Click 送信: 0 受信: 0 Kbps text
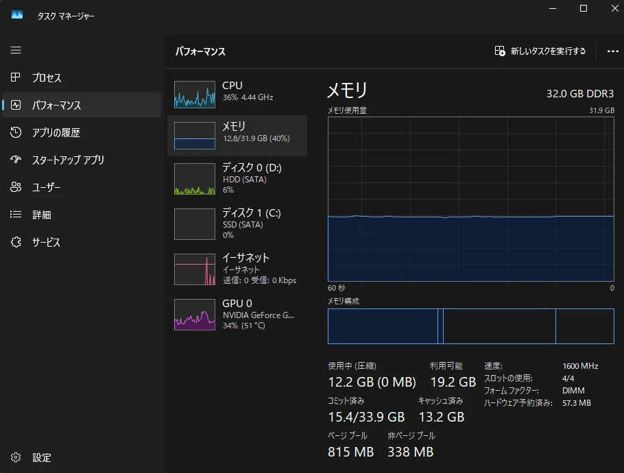Screen dimensions: 624x473 click(259, 280)
